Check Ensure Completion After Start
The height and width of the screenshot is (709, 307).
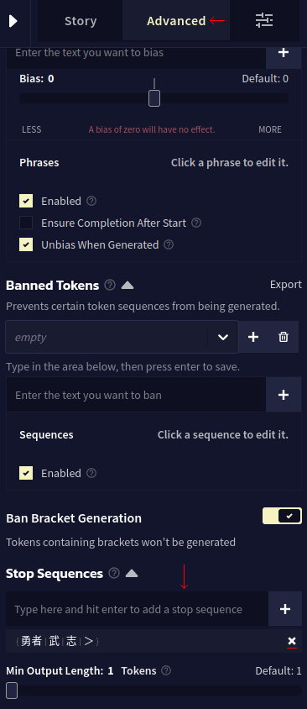coord(26,223)
